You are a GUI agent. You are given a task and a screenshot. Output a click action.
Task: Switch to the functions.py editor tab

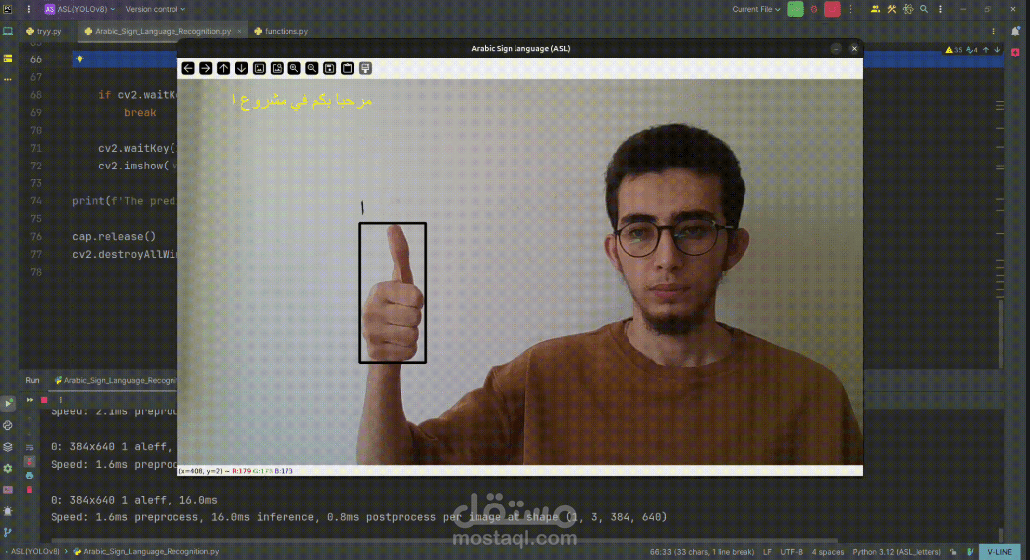tap(282, 31)
